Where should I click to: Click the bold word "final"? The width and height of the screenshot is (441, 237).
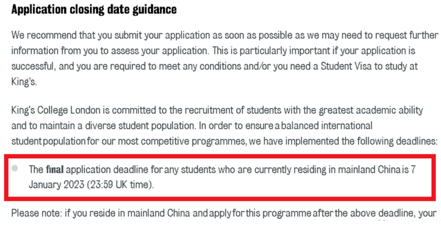click(x=55, y=169)
